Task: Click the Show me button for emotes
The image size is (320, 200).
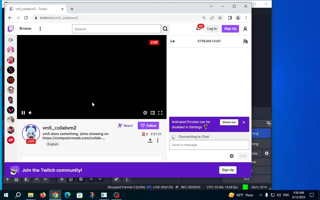Action: point(229,122)
